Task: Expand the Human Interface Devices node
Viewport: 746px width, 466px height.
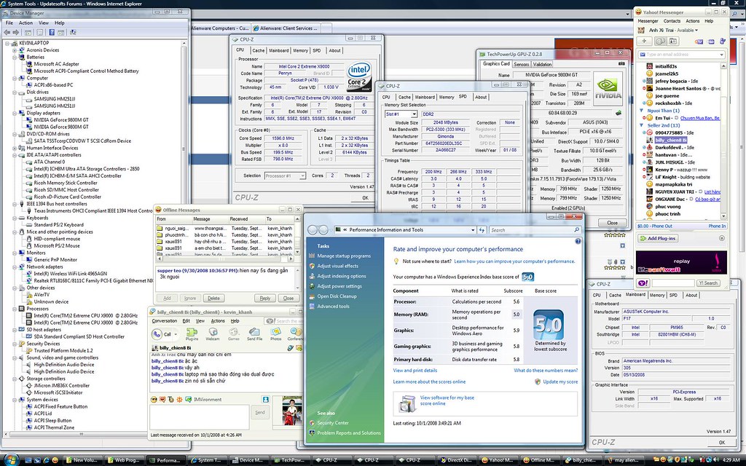Action: 15,148
